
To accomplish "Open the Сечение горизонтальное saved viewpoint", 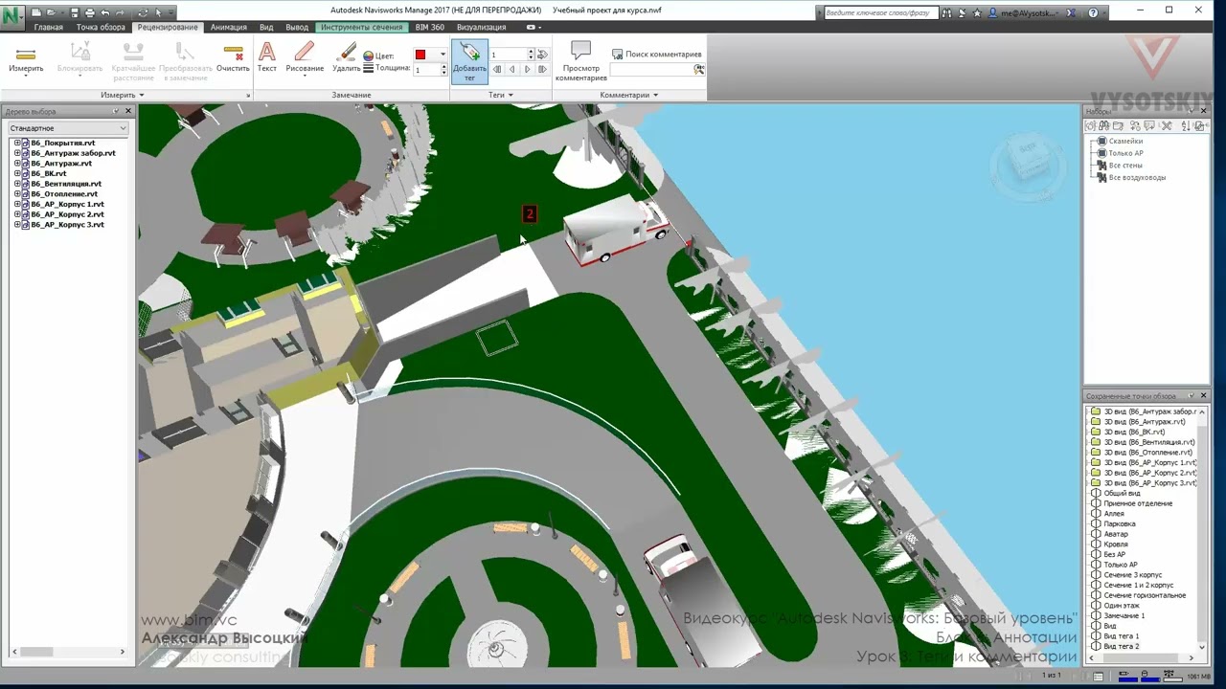I will [x=1145, y=595].
